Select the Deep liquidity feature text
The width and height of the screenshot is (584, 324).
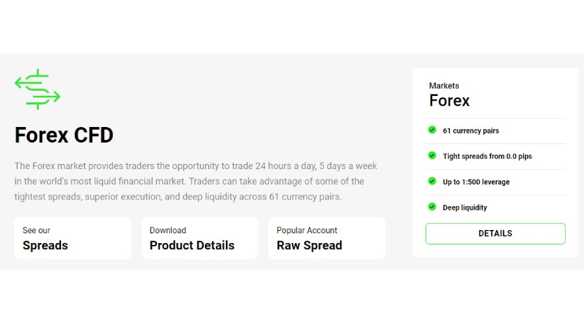coord(465,207)
